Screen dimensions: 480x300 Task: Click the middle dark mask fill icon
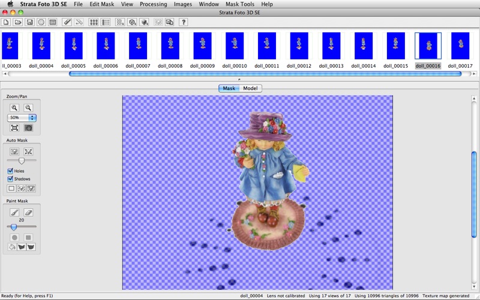coord(21,247)
